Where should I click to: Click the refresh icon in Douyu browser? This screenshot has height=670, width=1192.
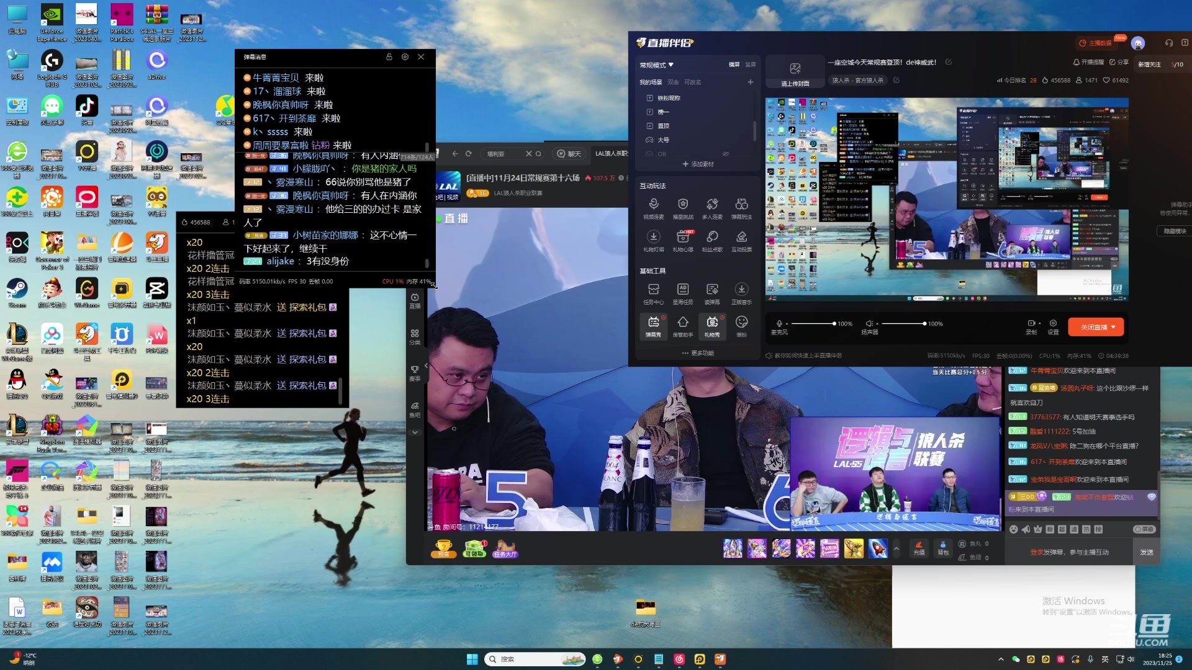[469, 154]
